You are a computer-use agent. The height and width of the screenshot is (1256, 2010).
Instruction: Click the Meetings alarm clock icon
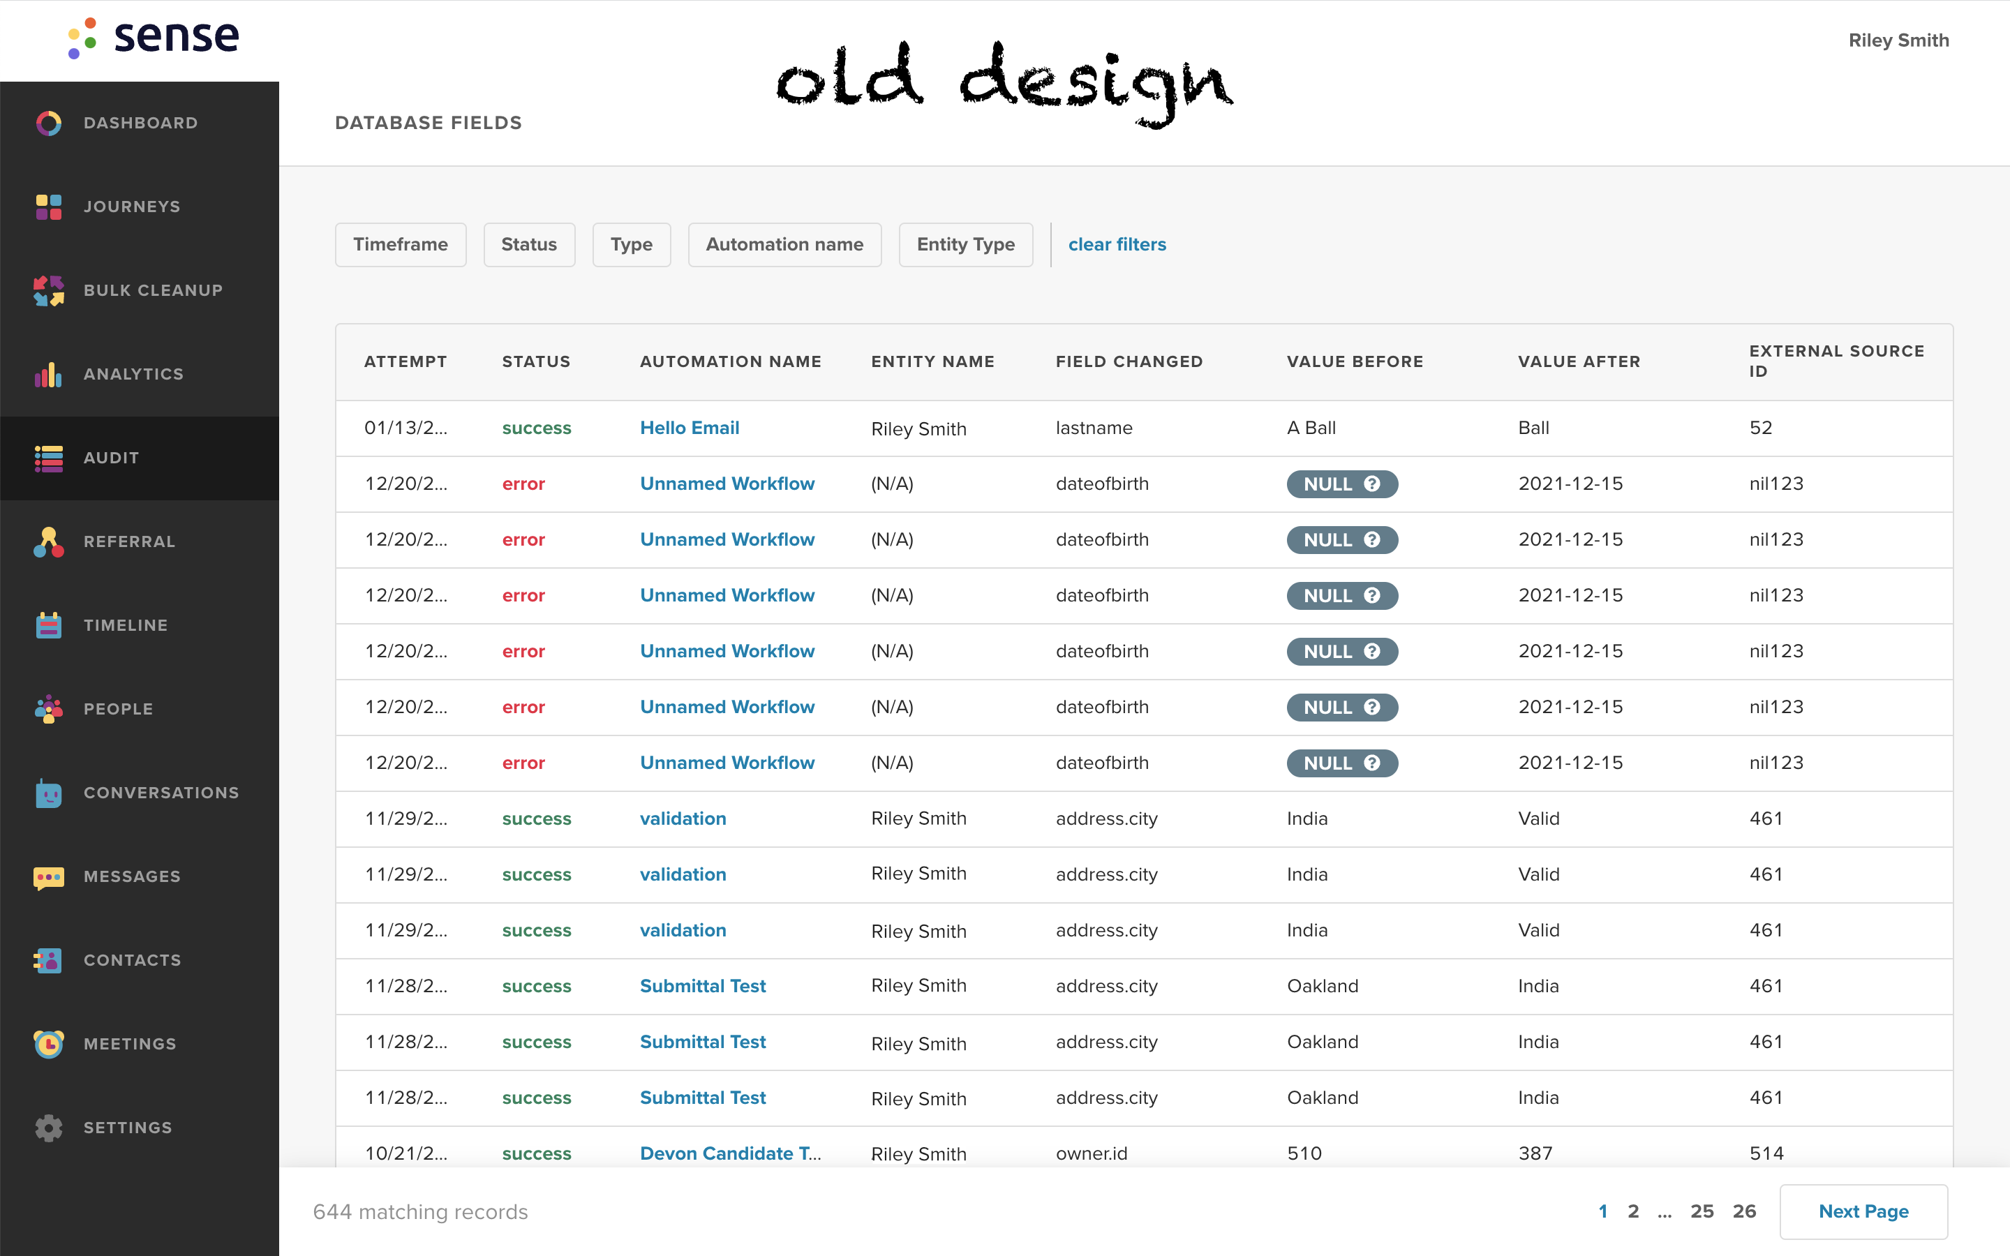(x=48, y=1044)
